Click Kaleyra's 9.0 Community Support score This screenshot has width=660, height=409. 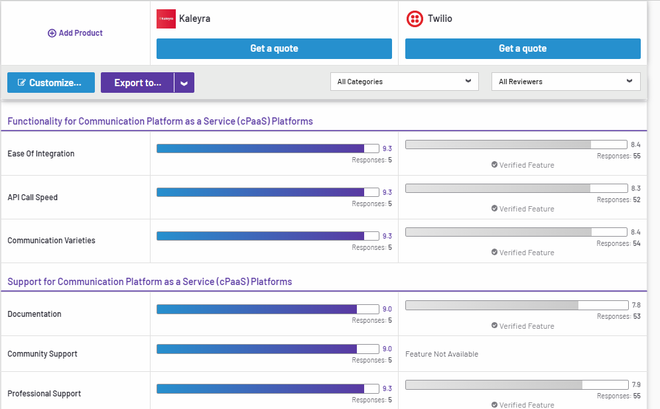coord(387,349)
